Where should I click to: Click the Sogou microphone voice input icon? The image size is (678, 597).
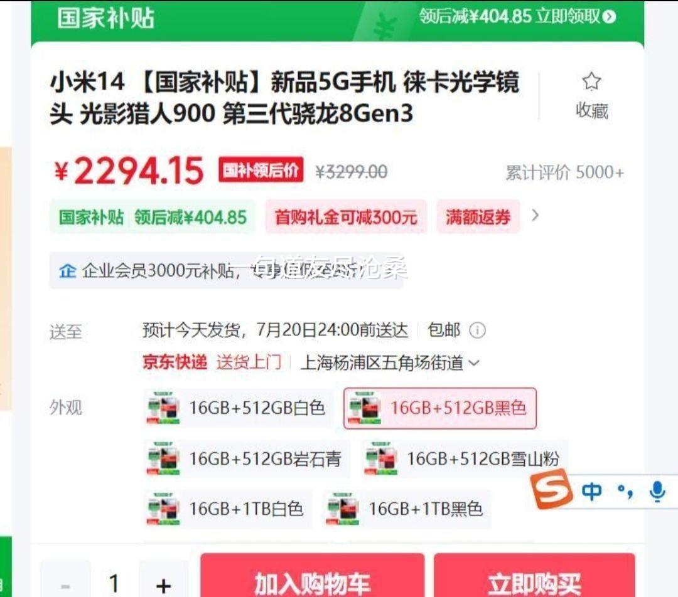pyautogui.click(x=657, y=492)
